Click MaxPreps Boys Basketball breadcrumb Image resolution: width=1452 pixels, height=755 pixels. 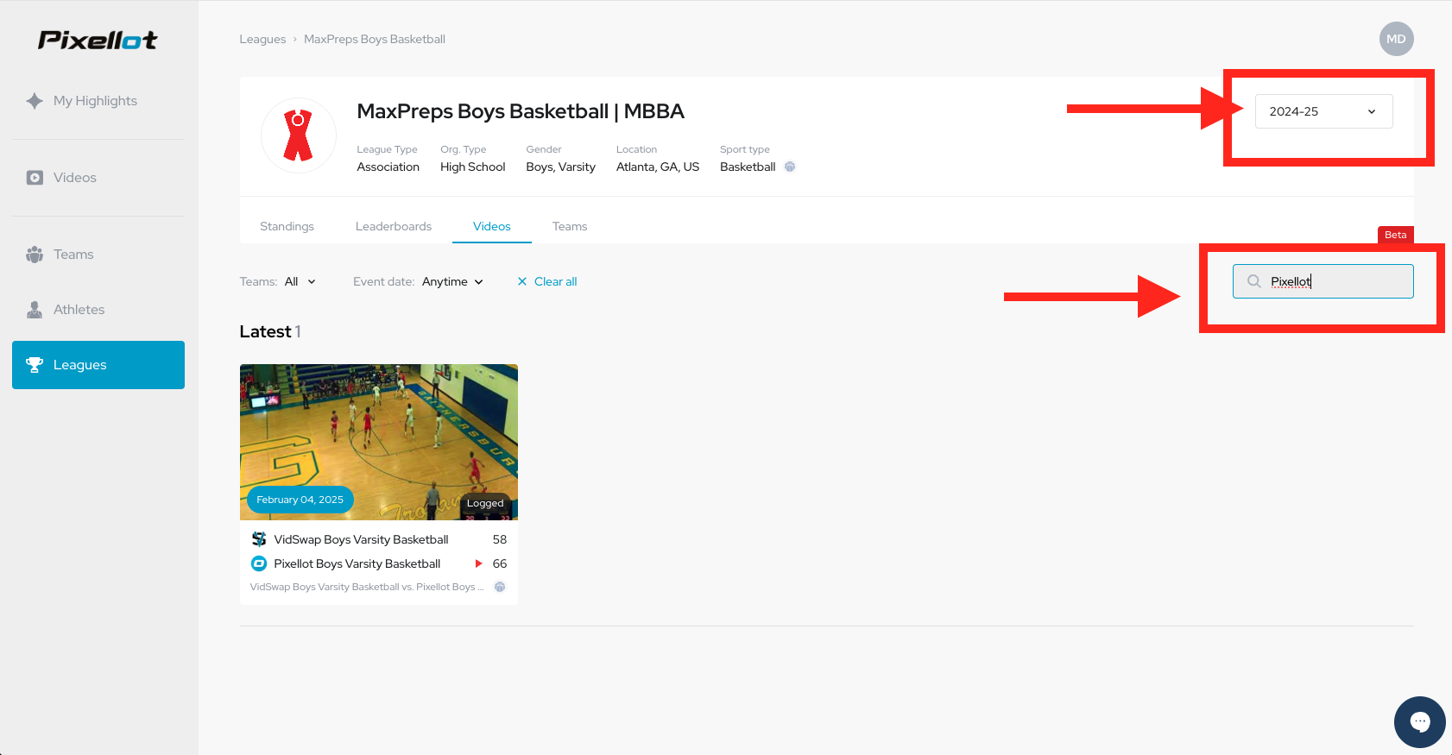coord(375,39)
